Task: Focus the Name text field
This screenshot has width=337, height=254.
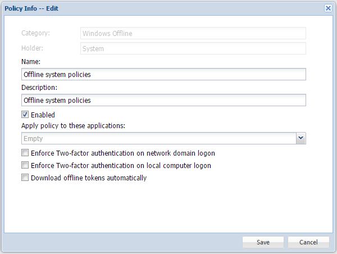Action: point(163,74)
